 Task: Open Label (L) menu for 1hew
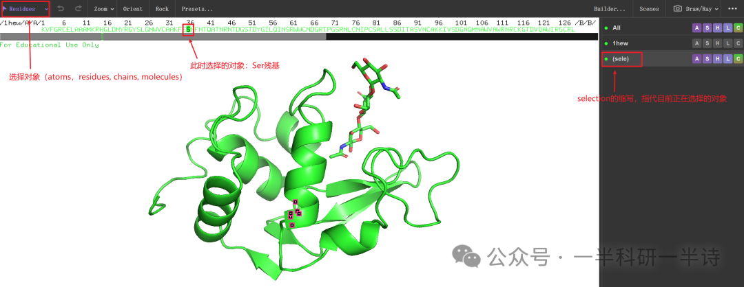728,43
